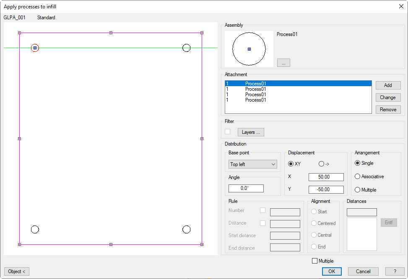
Task: Select the top right circle process
Action: pos(187,48)
